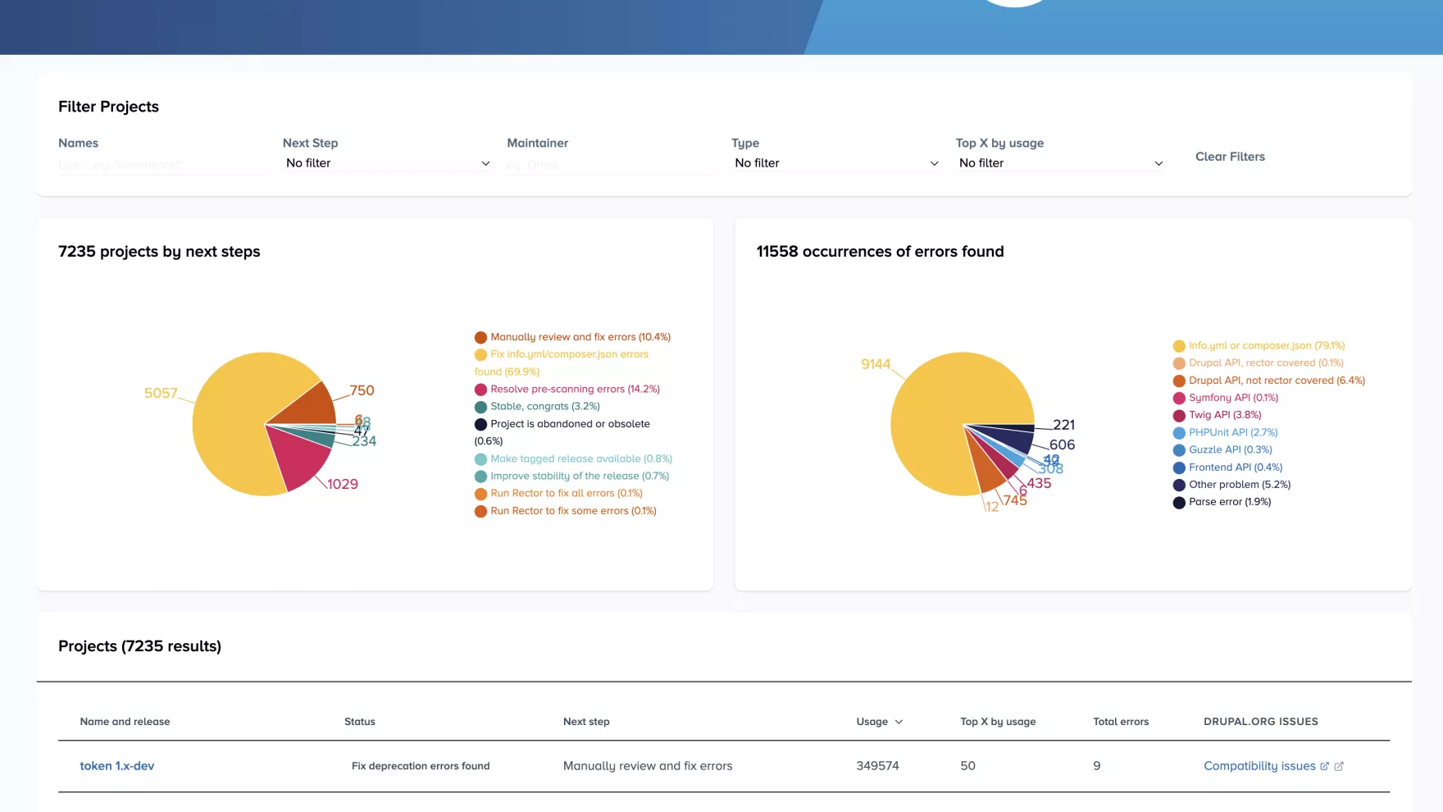This screenshot has width=1443, height=812.
Task: Toggle the Stable, congrats legend entry
Action: point(537,406)
